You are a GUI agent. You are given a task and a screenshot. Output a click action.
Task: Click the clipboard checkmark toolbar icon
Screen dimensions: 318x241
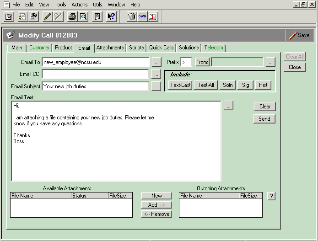pos(9,16)
